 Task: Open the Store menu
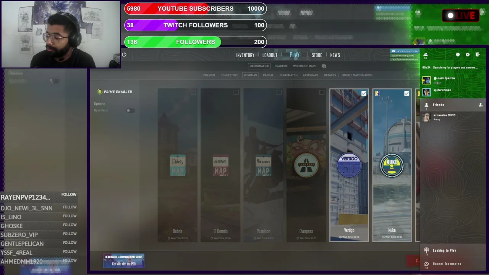(x=317, y=55)
